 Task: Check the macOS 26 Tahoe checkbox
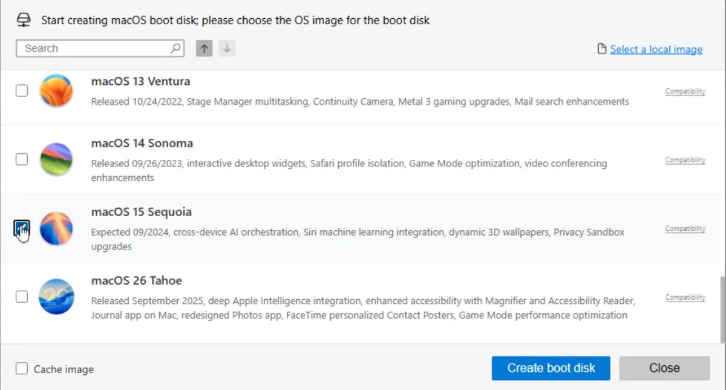21,297
